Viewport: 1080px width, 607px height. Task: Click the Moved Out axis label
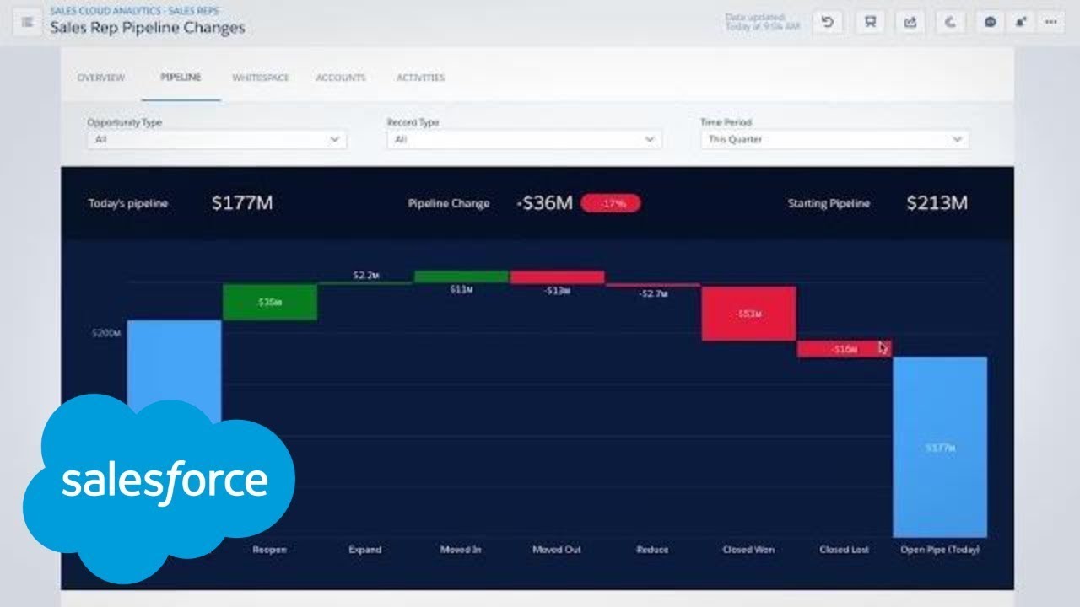point(557,550)
